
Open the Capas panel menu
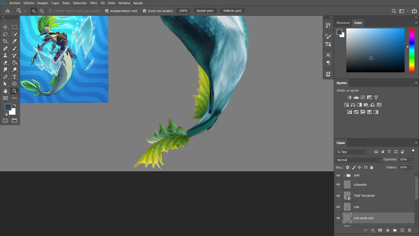pyautogui.click(x=416, y=143)
